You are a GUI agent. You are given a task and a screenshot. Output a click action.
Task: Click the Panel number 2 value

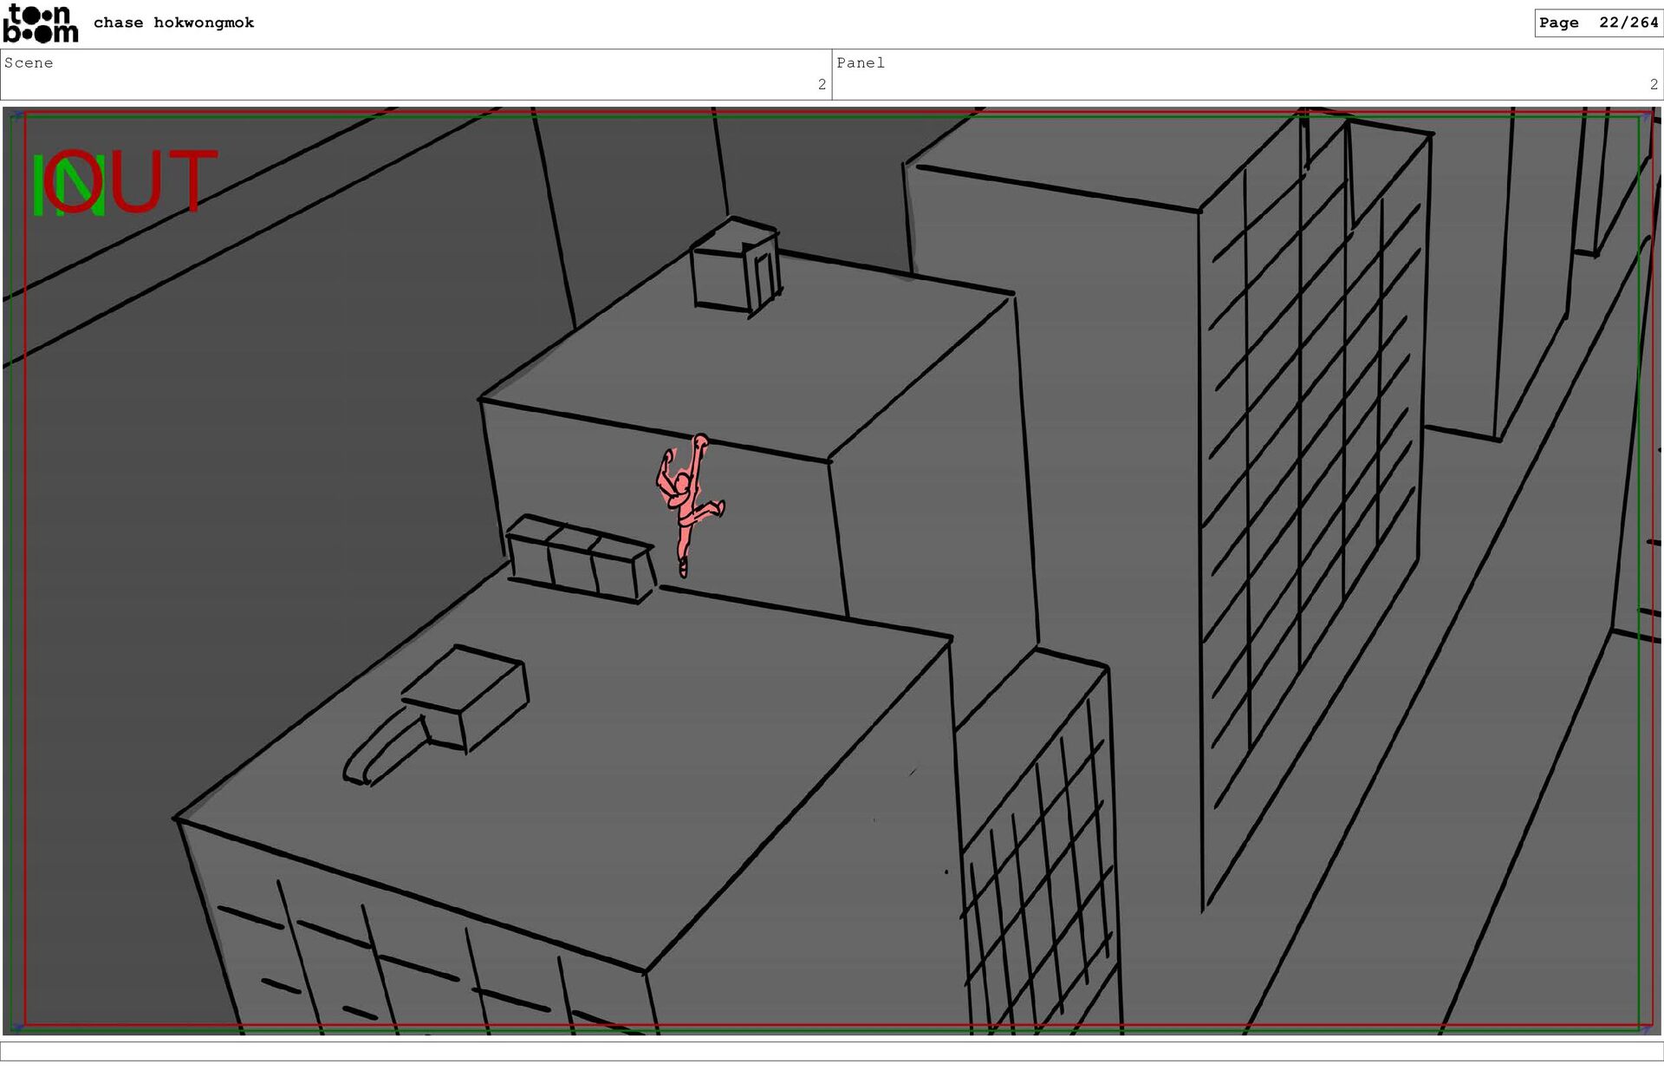(x=1654, y=84)
